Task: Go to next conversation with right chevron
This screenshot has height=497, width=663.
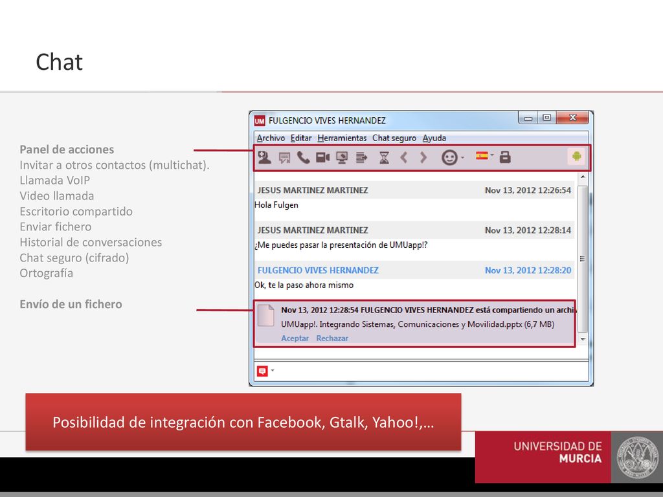Action: point(423,158)
